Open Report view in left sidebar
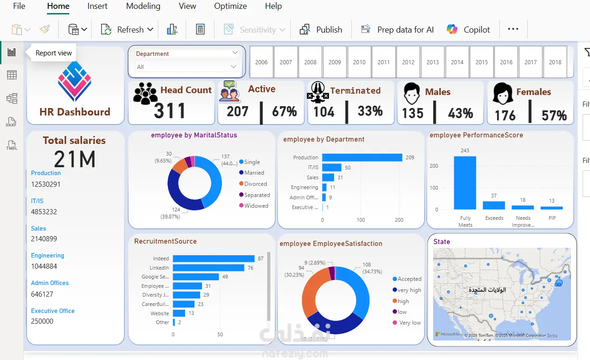The height and width of the screenshot is (360, 590). (x=12, y=53)
